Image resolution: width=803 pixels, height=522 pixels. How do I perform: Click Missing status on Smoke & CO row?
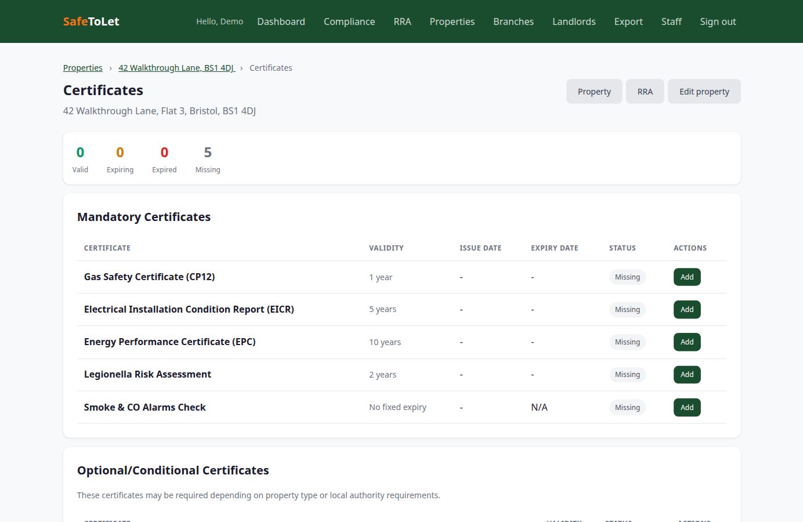[627, 407]
